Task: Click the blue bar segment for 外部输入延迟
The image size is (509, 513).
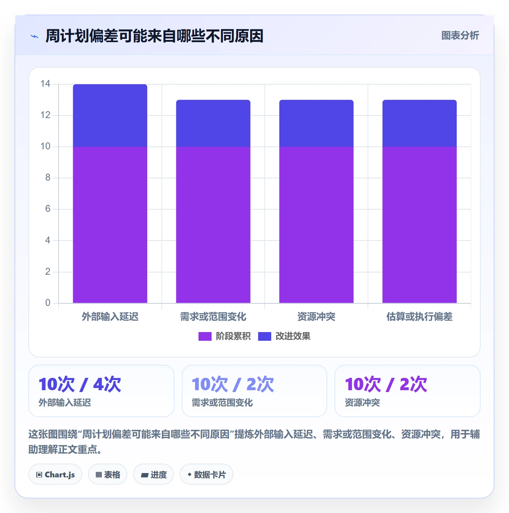Action: (x=110, y=116)
